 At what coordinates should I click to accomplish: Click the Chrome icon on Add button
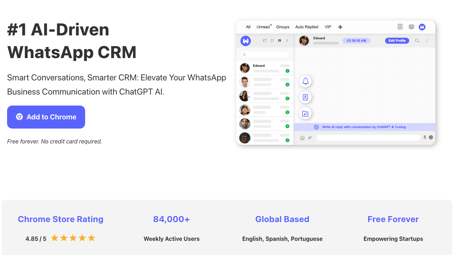tap(20, 117)
